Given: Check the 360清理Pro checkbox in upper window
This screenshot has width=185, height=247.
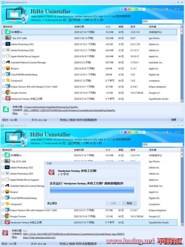Looking at the screenshot, I should [x=3, y=32].
